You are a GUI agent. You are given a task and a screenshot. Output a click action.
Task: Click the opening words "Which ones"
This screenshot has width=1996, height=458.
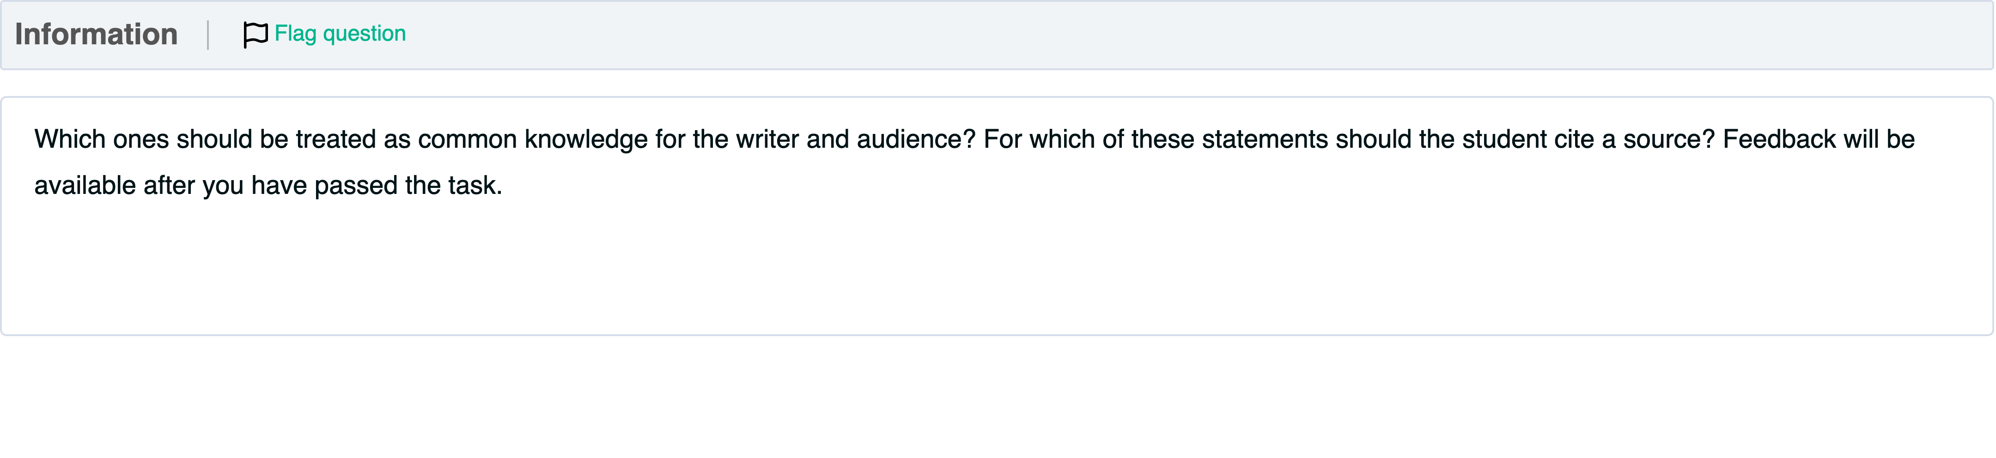tap(101, 139)
